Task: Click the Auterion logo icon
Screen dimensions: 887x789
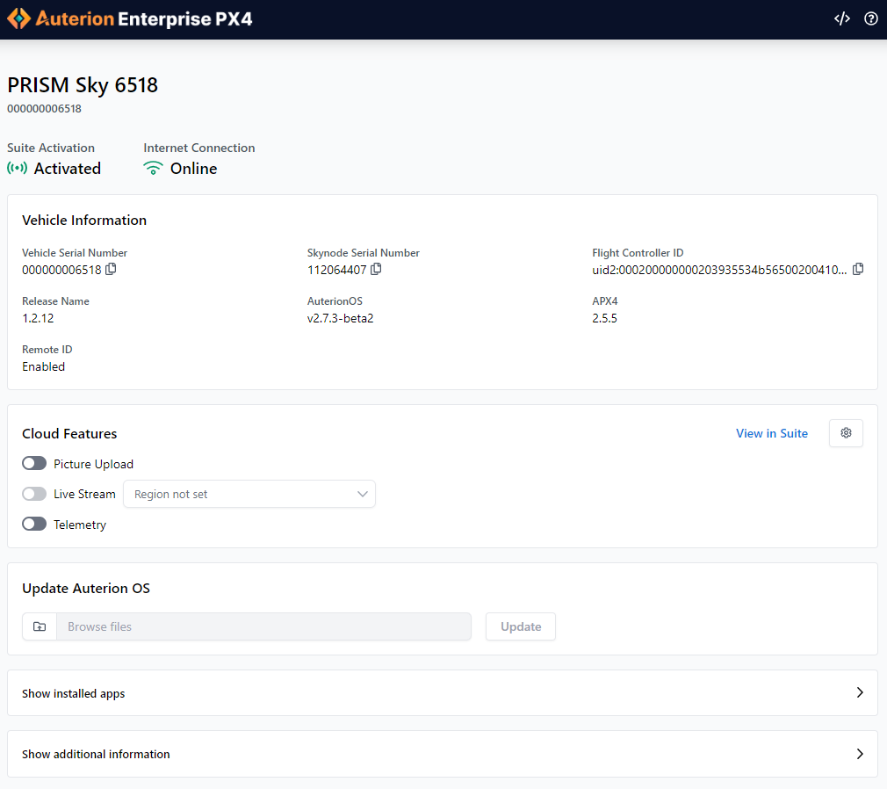Action: [18, 18]
